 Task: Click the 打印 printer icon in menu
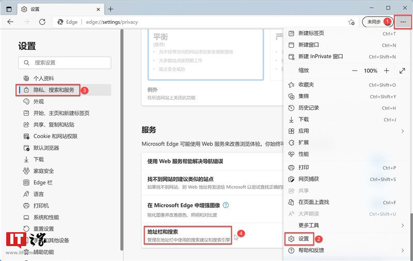(291, 167)
